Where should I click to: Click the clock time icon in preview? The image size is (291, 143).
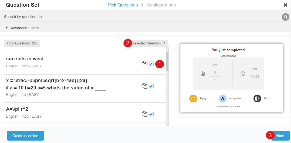(243, 74)
